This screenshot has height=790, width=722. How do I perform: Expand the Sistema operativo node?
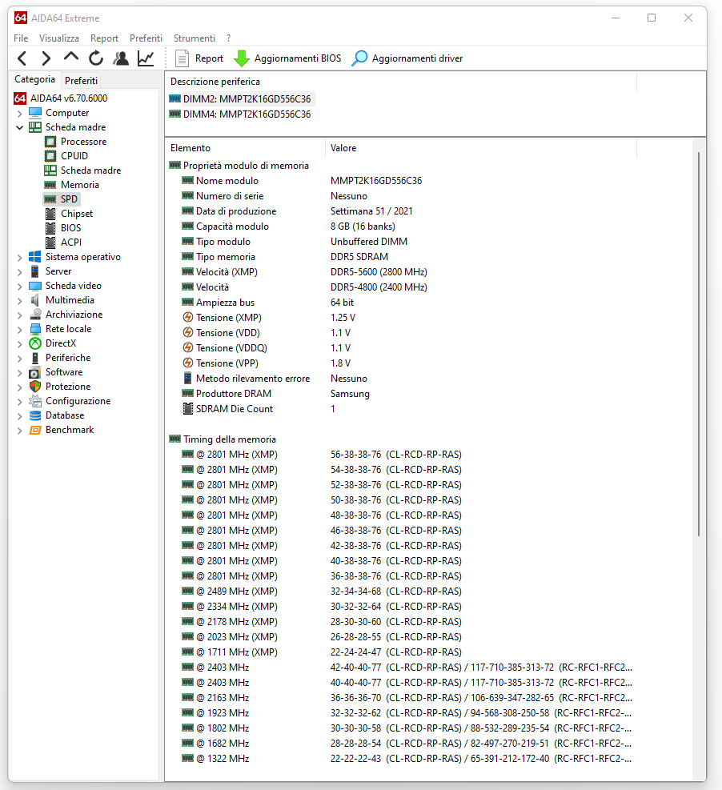point(20,258)
